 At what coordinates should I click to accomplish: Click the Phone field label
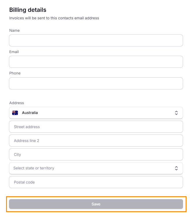point(15,73)
